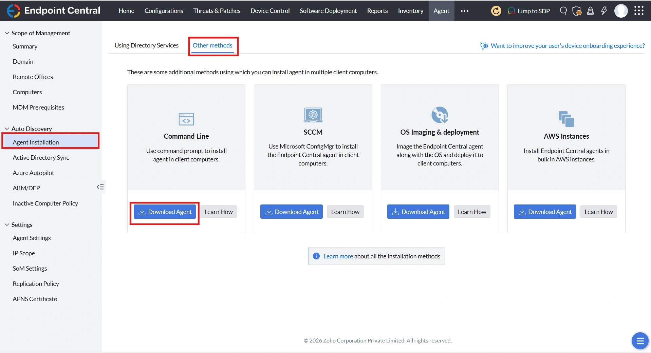Download Agent for Command Line
Image resolution: width=651 pixels, height=353 pixels.
(165, 212)
